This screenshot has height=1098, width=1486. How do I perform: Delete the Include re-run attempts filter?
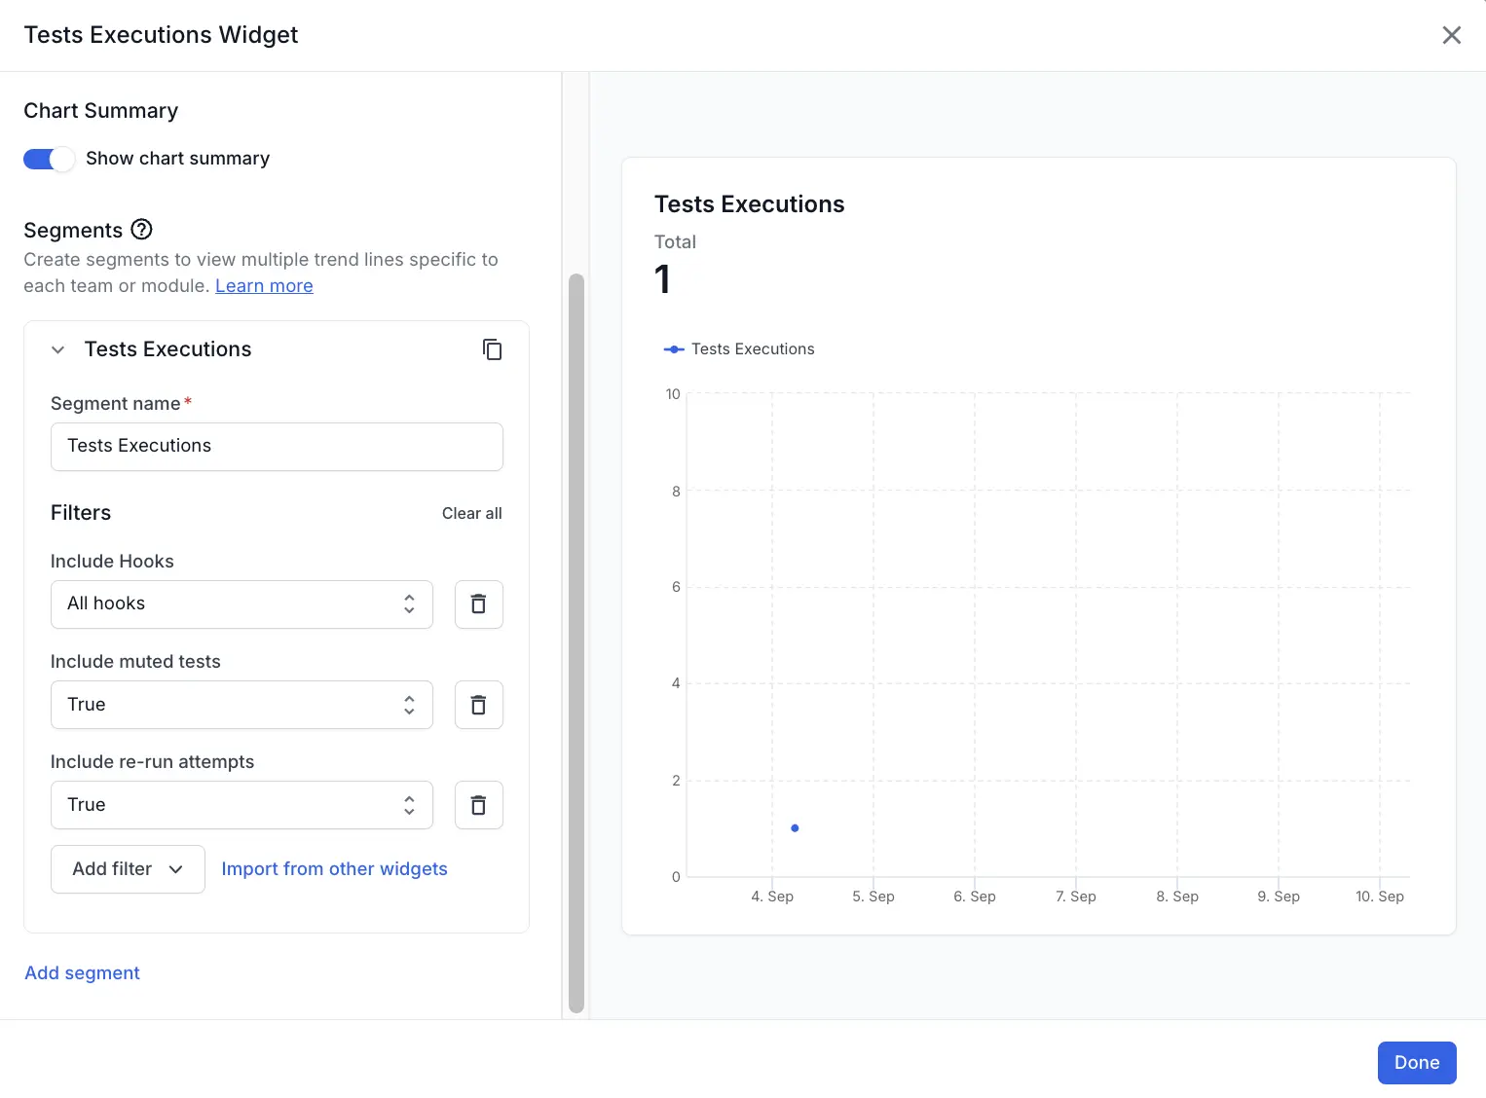(x=478, y=805)
